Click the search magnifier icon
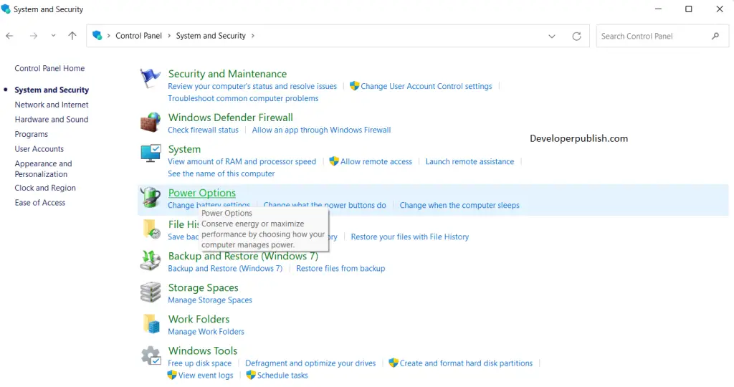This screenshot has height=387, width=734. click(715, 36)
